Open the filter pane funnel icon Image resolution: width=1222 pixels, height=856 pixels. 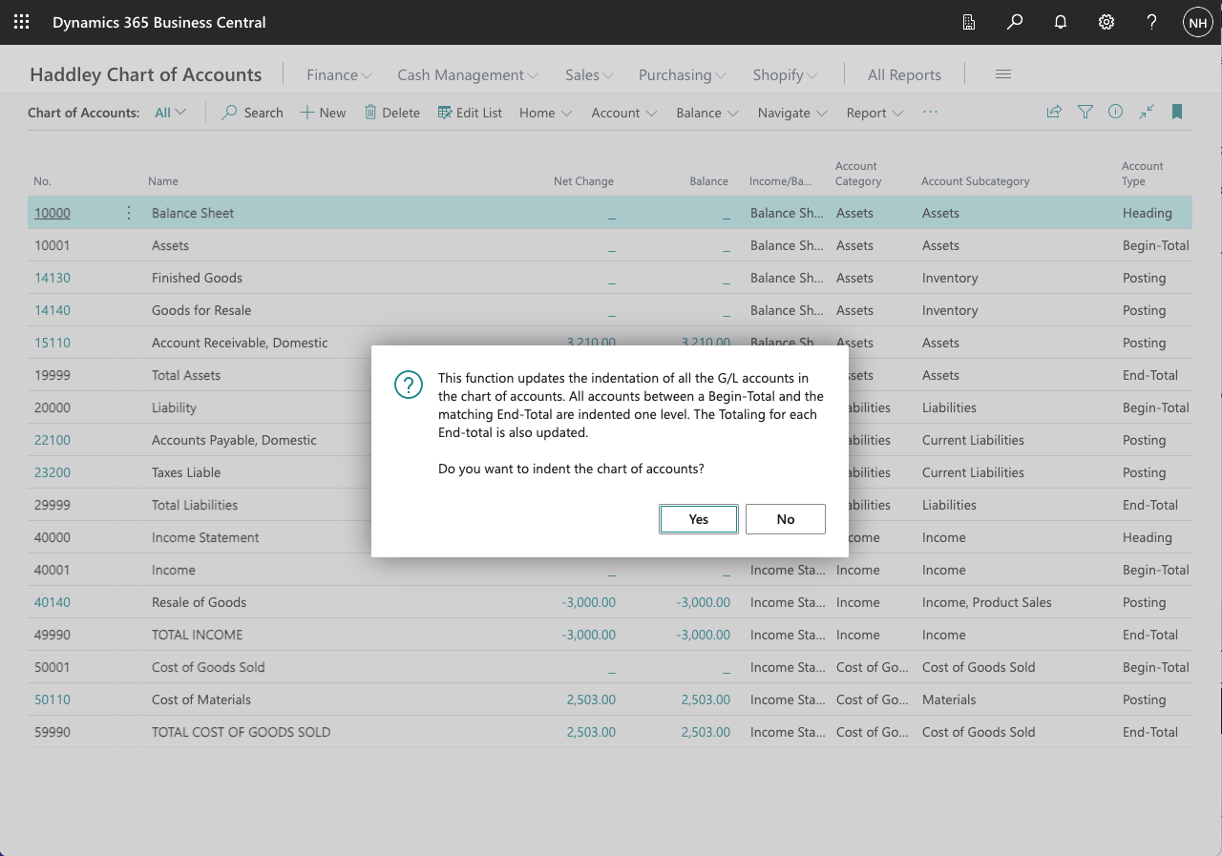[x=1085, y=112]
